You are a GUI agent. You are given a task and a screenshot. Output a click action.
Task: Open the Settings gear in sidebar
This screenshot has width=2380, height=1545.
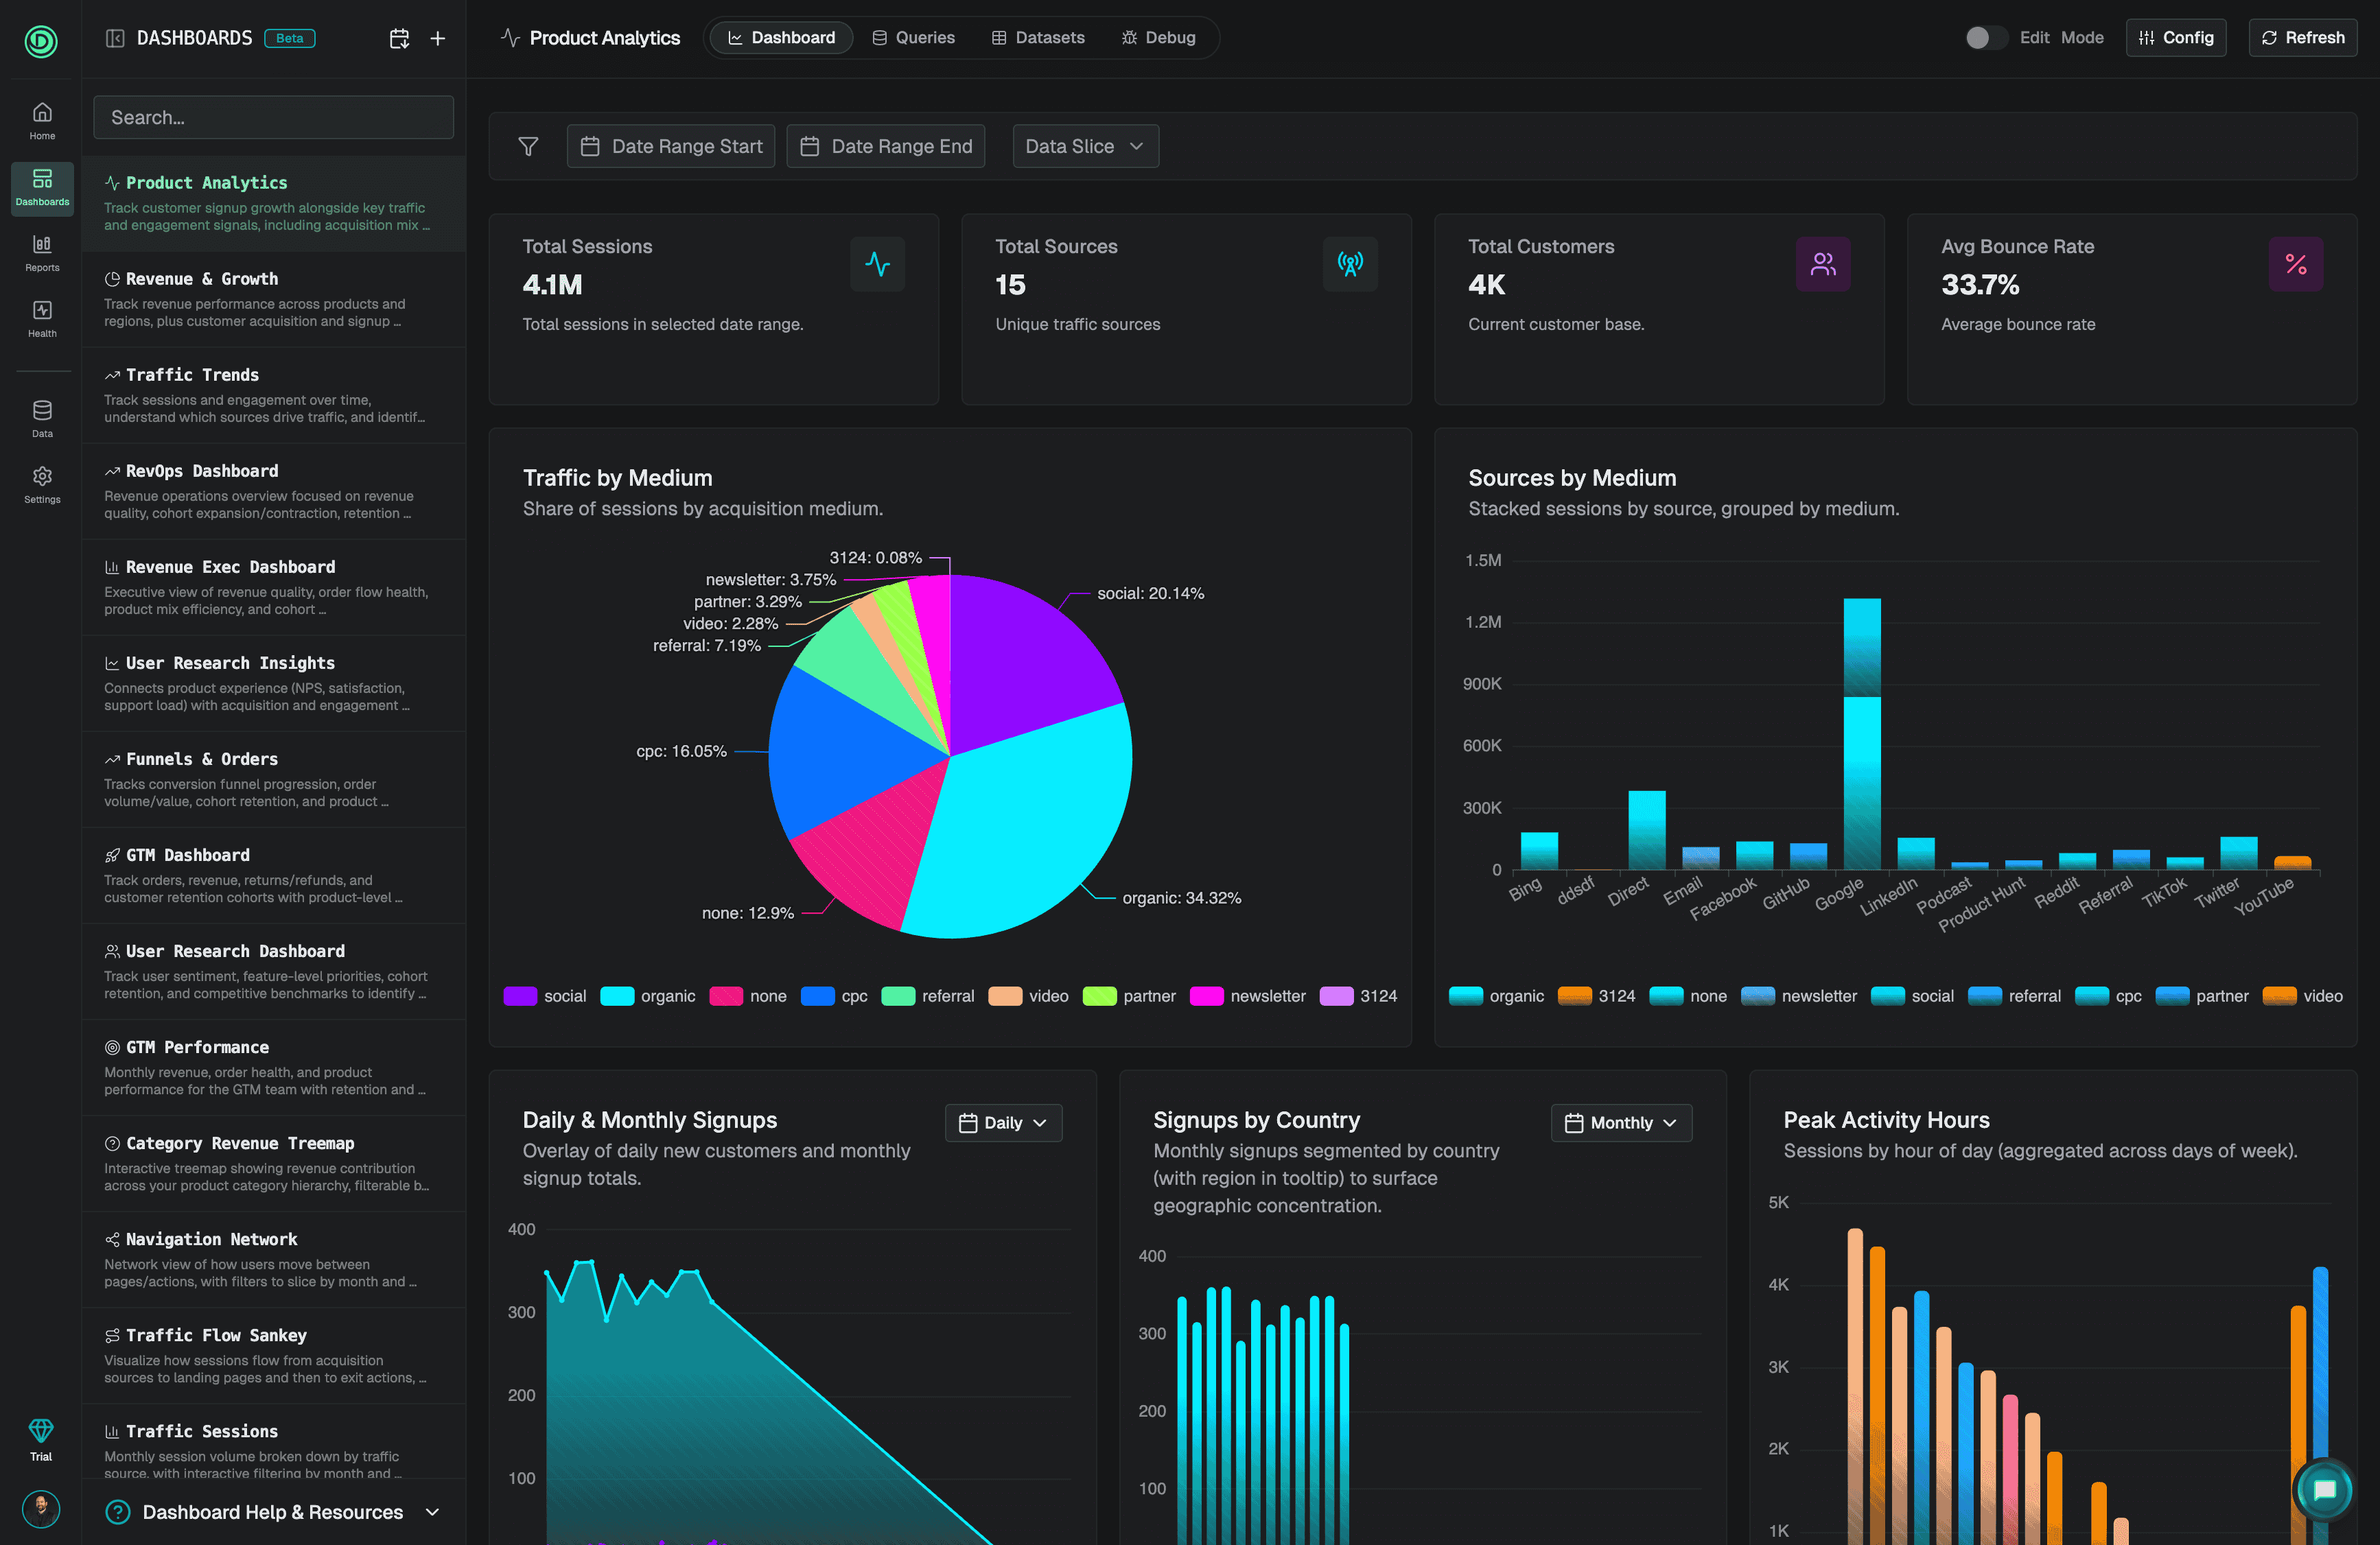click(42, 484)
